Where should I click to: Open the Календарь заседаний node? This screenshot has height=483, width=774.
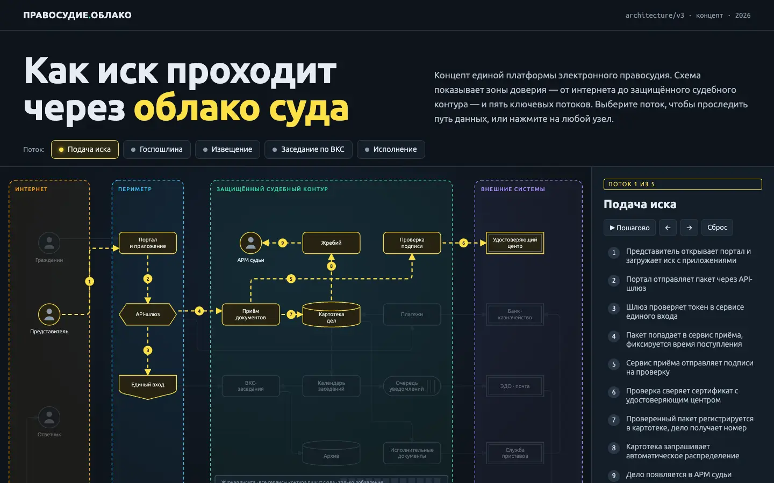tap(331, 386)
